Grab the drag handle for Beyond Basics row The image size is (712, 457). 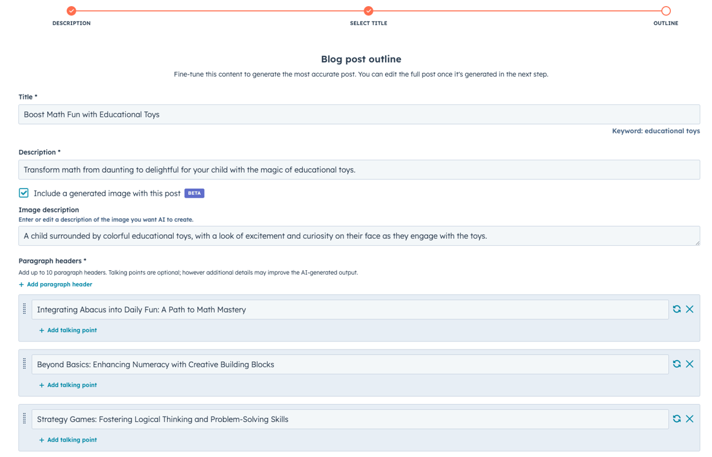click(25, 364)
